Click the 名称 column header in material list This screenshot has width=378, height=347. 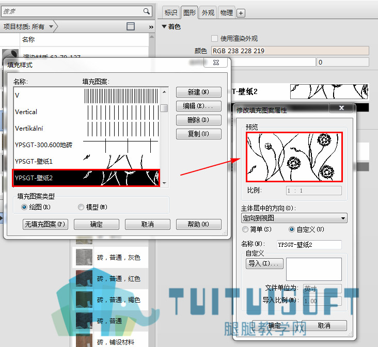click(x=28, y=39)
